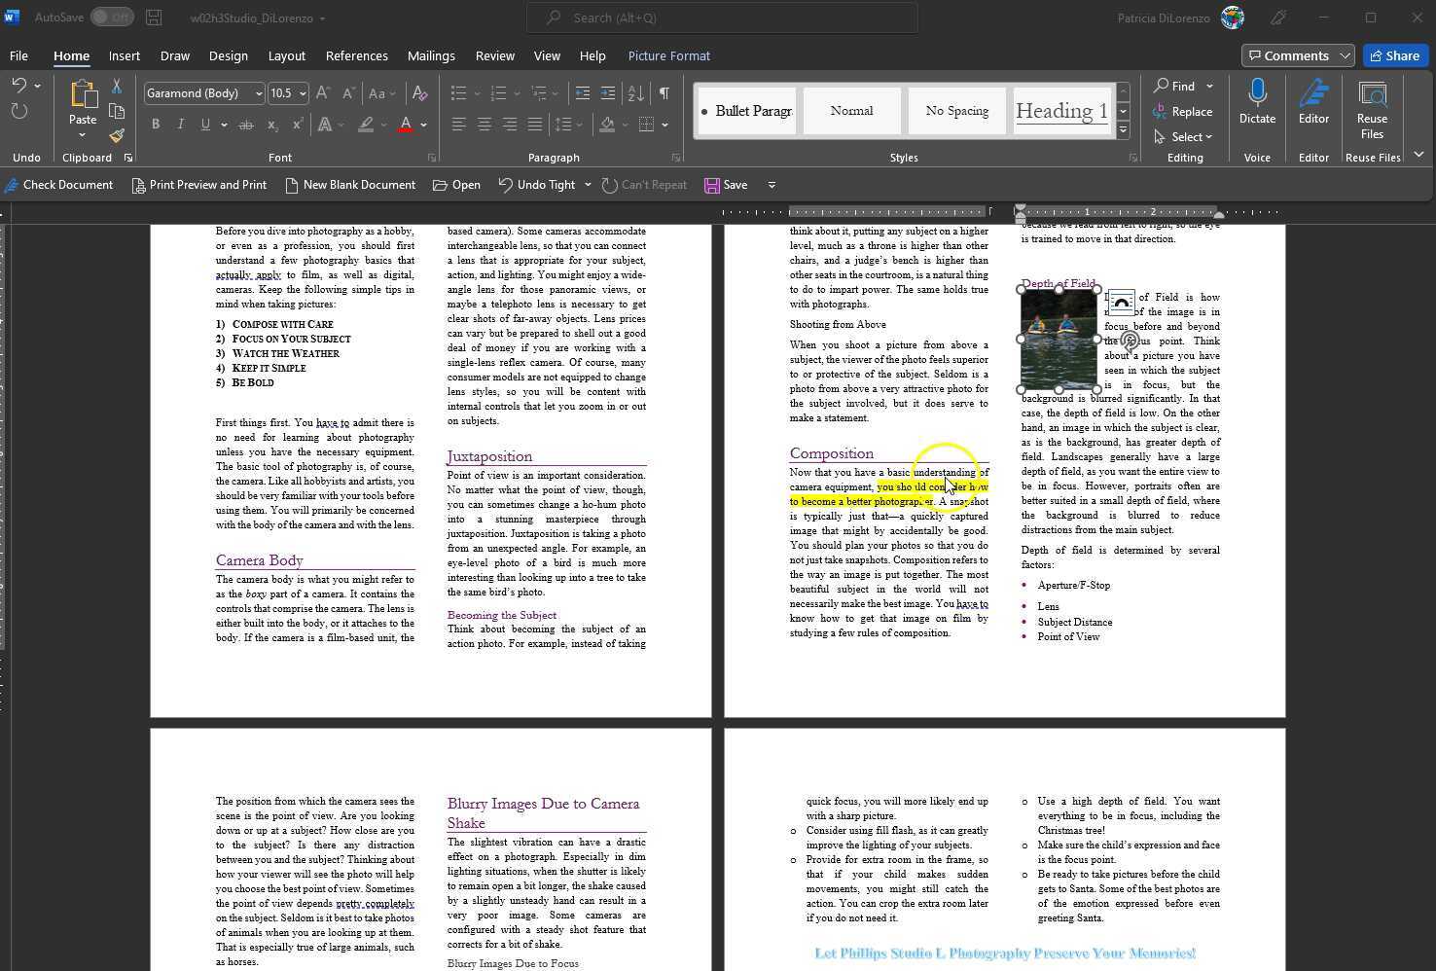Click the Strikethrough icon

pyautogui.click(x=246, y=125)
